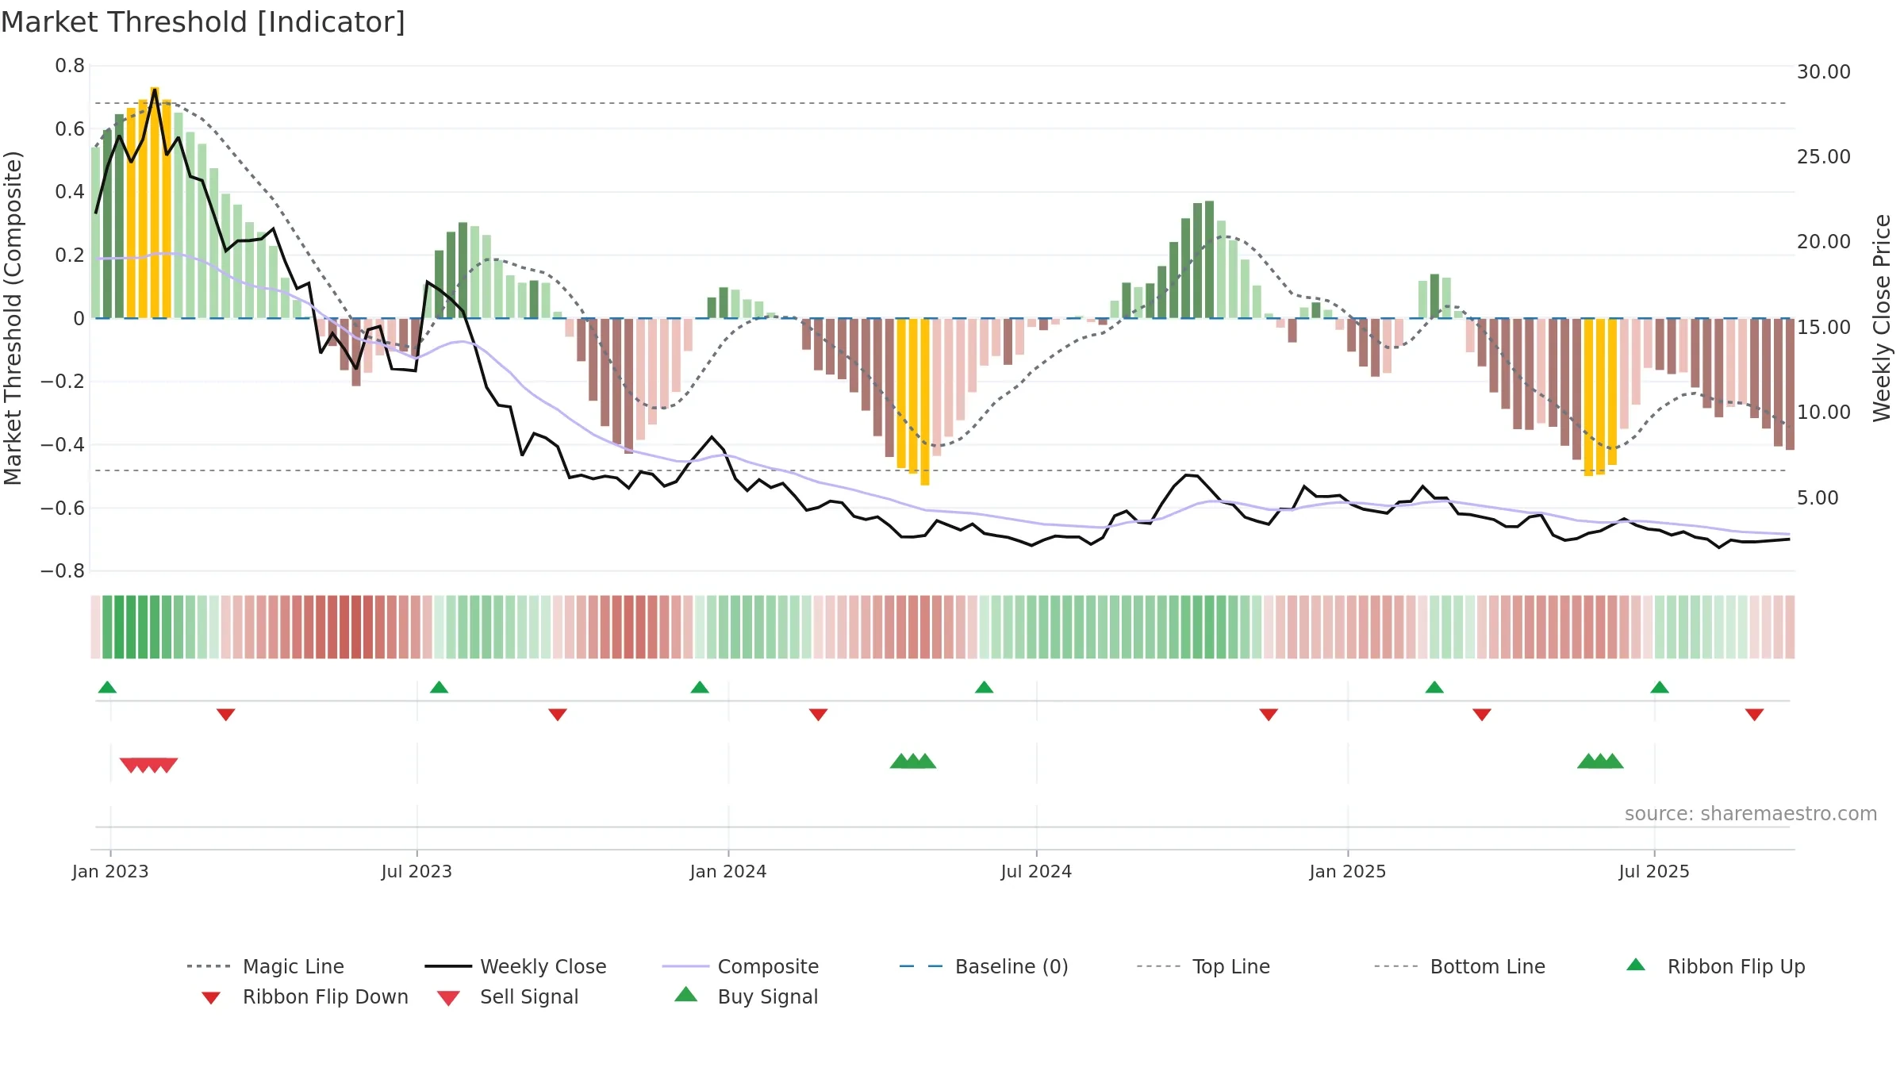Toggle the Magic Line legend entry

tap(265, 966)
